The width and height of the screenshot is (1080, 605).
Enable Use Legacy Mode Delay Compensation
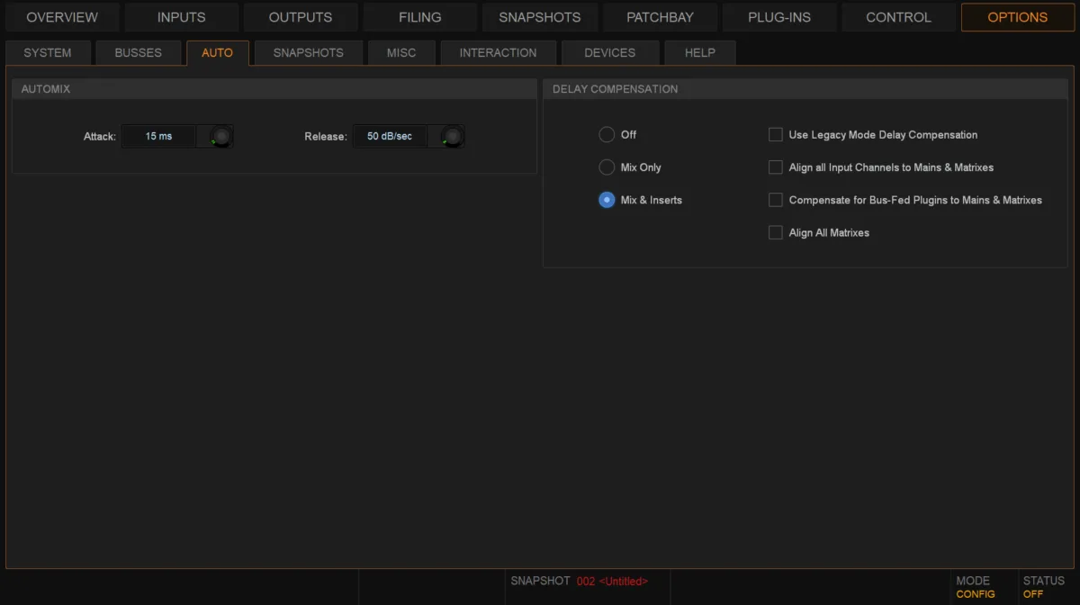pos(775,135)
